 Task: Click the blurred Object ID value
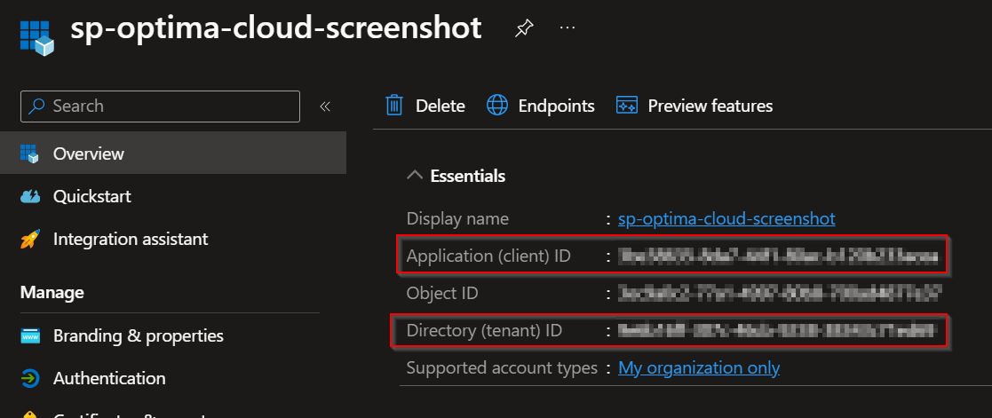coord(780,294)
